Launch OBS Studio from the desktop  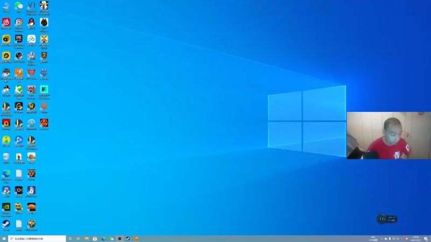pyautogui.click(x=19, y=57)
